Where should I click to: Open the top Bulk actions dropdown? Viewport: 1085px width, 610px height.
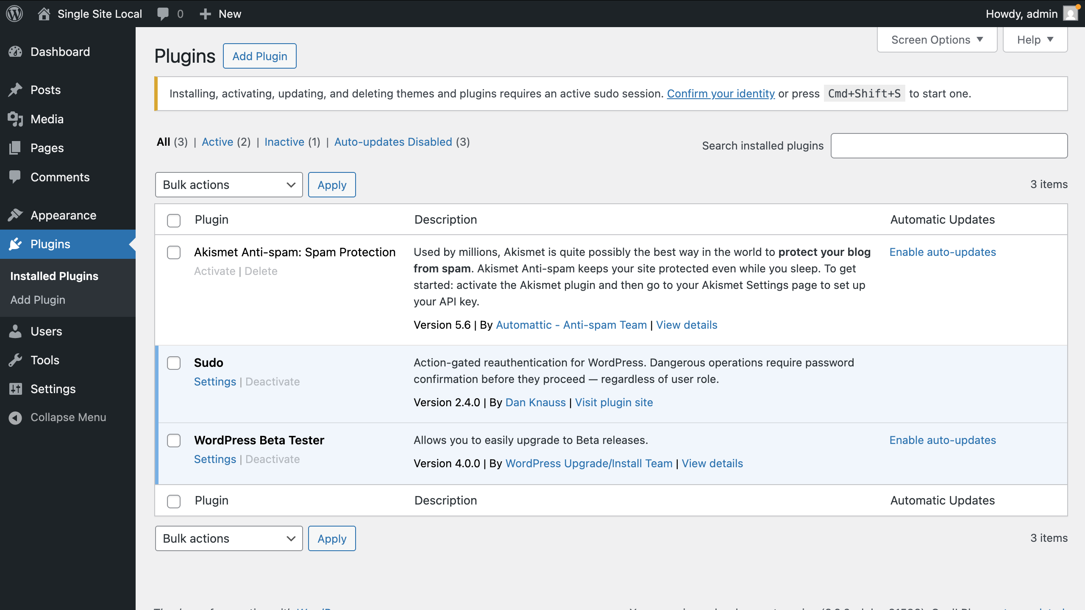click(229, 185)
